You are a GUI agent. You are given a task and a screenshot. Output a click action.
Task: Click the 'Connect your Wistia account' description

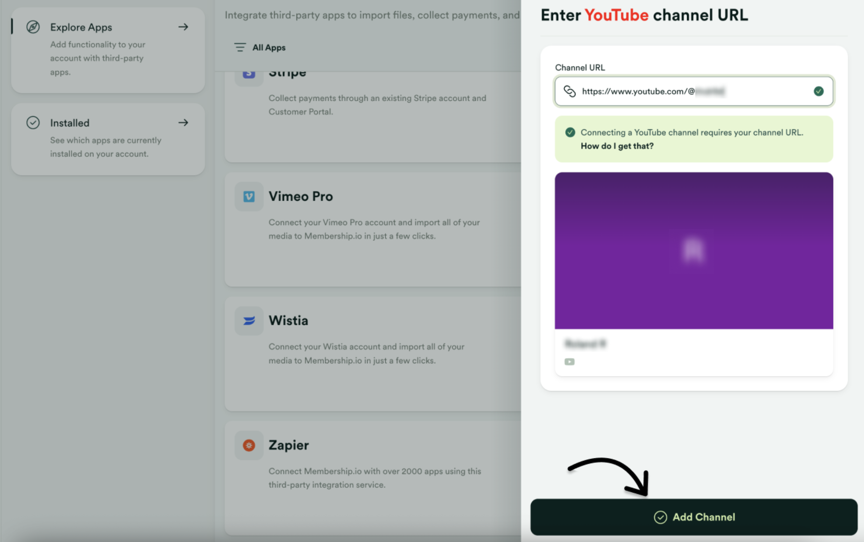click(x=366, y=353)
